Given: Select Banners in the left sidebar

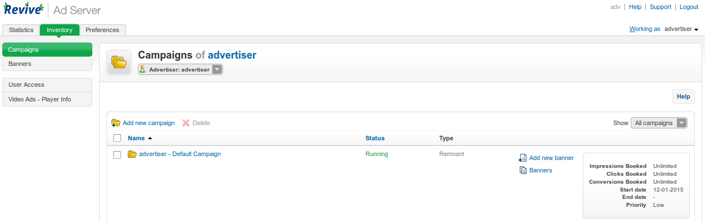Looking at the screenshot, I should (x=47, y=64).
